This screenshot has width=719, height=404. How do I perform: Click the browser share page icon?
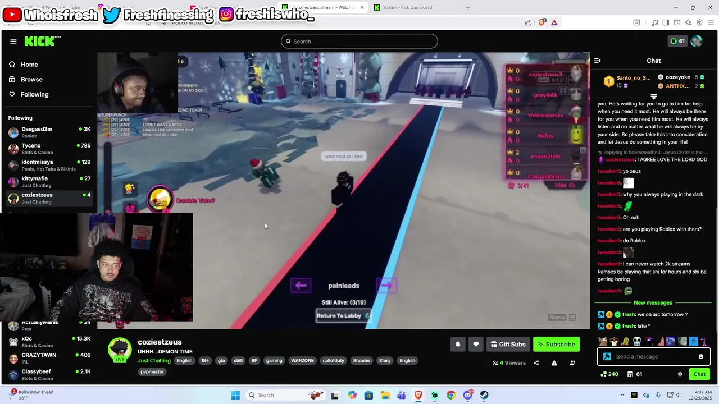[x=528, y=22]
